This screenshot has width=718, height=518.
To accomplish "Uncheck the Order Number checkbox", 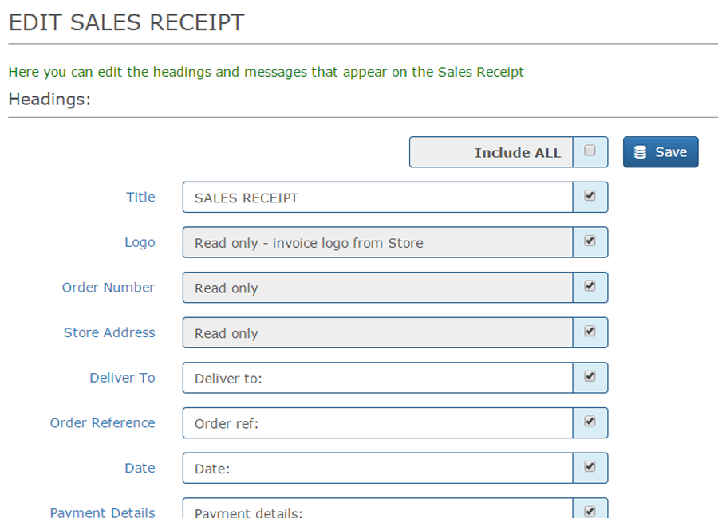I will point(590,285).
